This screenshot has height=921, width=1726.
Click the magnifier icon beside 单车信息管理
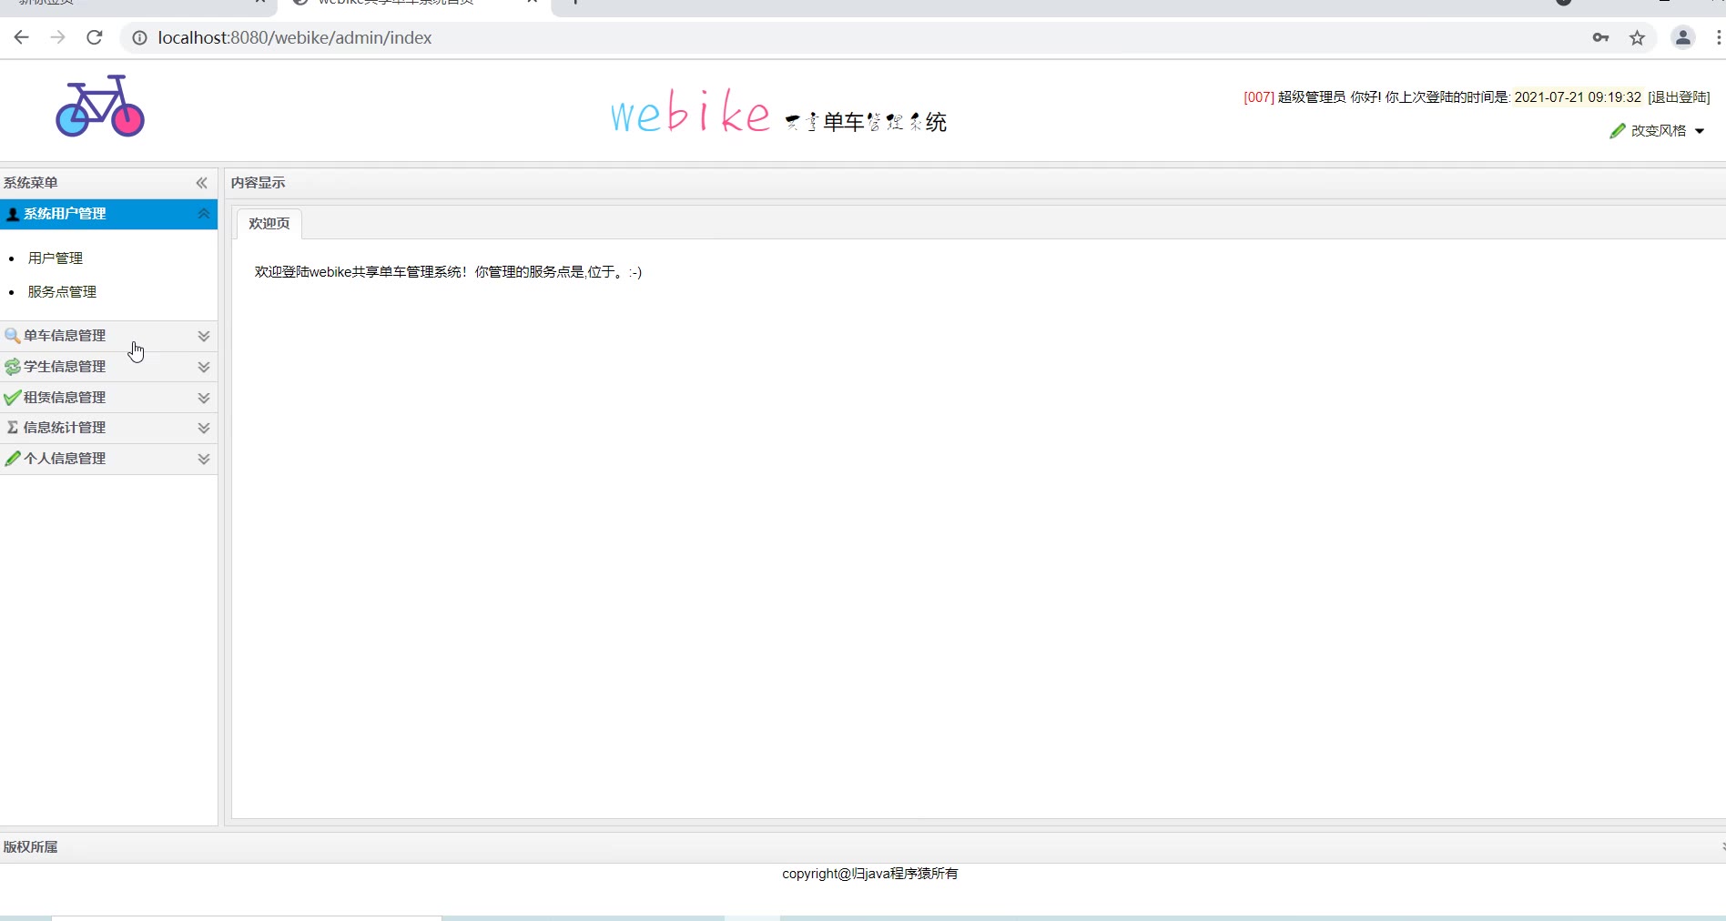pos(13,336)
